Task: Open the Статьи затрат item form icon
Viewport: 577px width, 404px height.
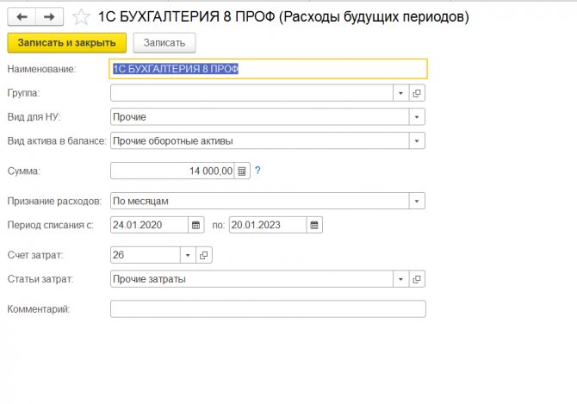Action: pos(417,279)
